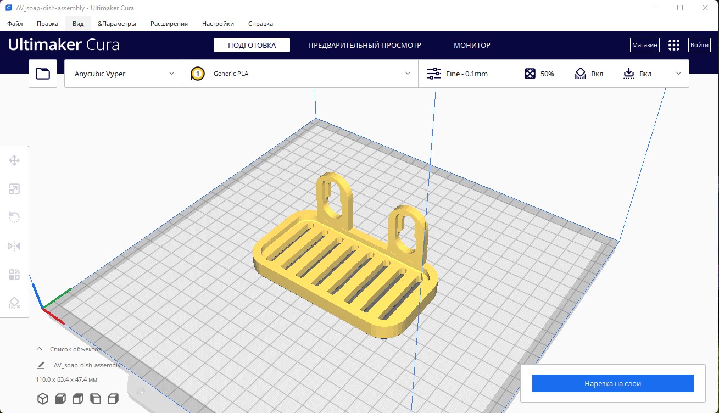Open Per Model Settings tool

[14, 275]
